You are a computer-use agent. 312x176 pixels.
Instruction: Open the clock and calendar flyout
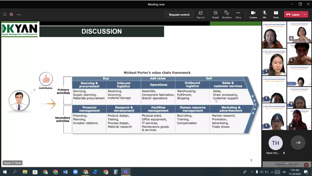[x=295, y=172]
